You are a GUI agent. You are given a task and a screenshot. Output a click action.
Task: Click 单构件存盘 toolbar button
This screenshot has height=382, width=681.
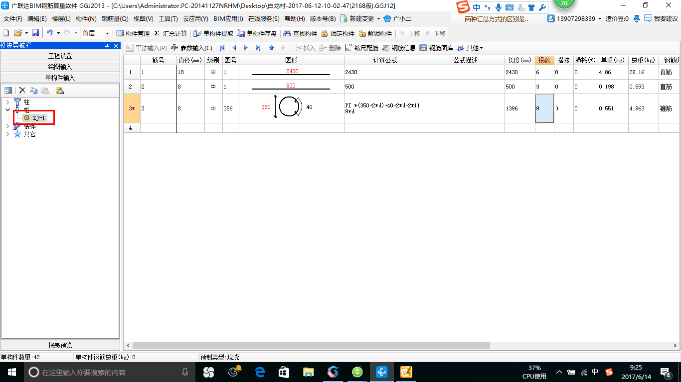[257, 33]
